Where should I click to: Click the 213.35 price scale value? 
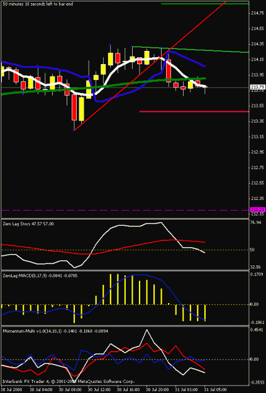click(257, 121)
